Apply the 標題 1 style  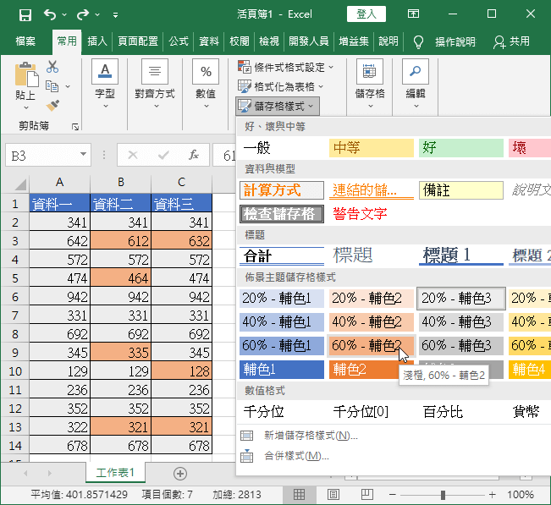click(461, 256)
